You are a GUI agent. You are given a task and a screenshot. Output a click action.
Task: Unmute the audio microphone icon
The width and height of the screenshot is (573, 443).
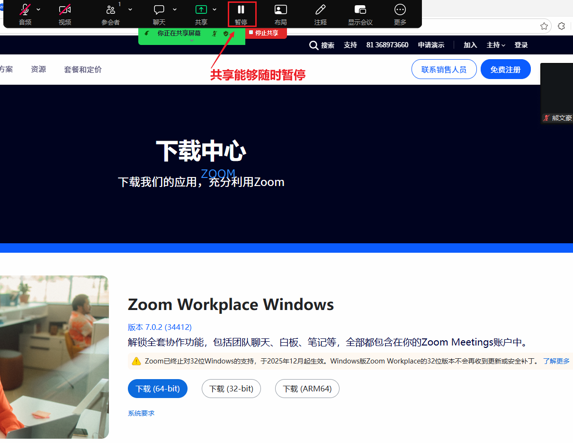[25, 10]
